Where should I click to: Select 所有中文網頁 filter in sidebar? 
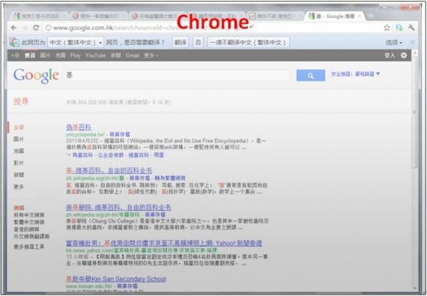point(29,215)
